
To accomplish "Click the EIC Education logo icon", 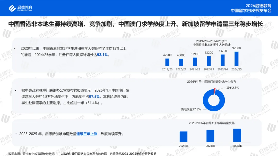I will point(12,8).
